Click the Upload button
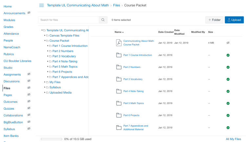This screenshot has height=142, width=246. point(234,20)
